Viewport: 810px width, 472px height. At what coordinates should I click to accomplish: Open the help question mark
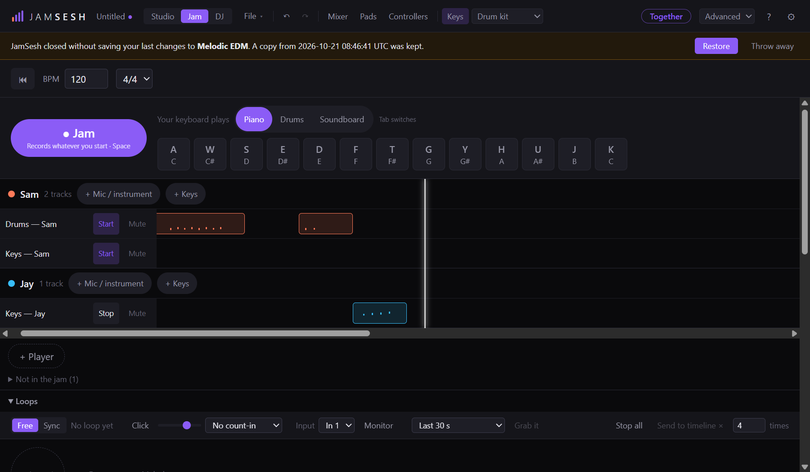[x=769, y=17]
